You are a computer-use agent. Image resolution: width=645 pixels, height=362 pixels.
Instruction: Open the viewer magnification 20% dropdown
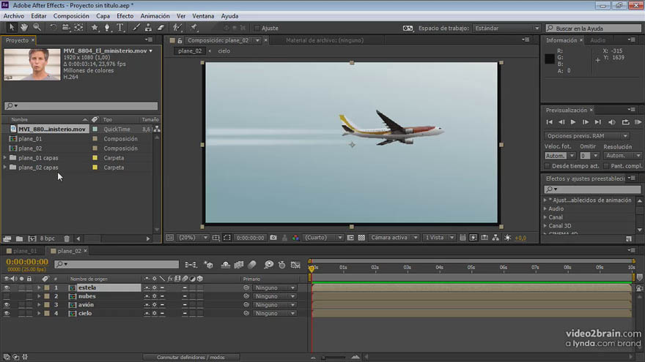point(193,238)
